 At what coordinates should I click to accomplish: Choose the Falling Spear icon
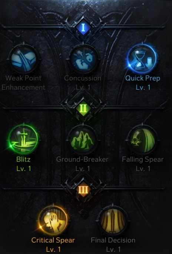coord(142,140)
